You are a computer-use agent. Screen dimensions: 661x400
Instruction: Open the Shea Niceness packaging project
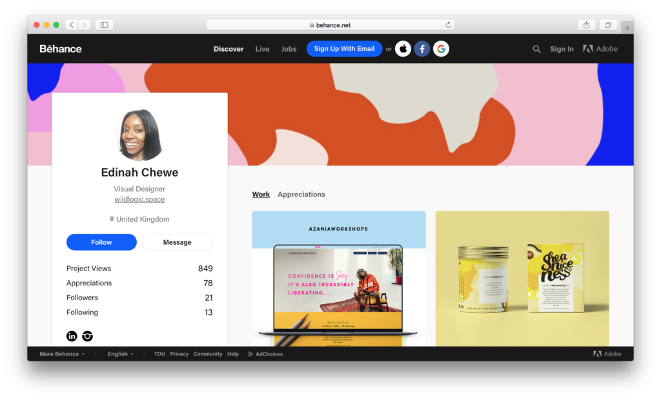coord(522,278)
